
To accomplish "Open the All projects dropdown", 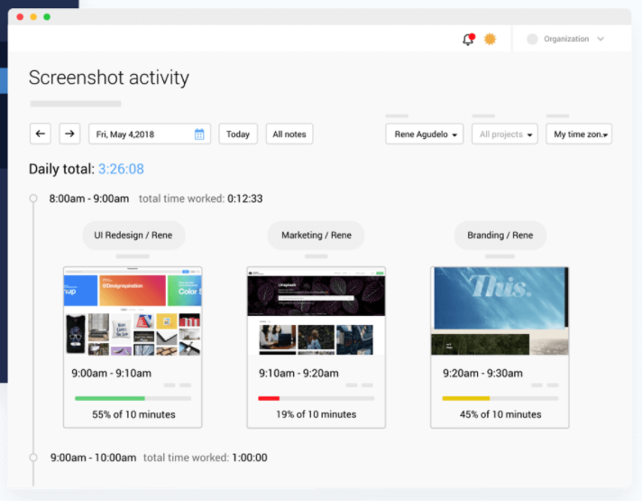I will (505, 135).
